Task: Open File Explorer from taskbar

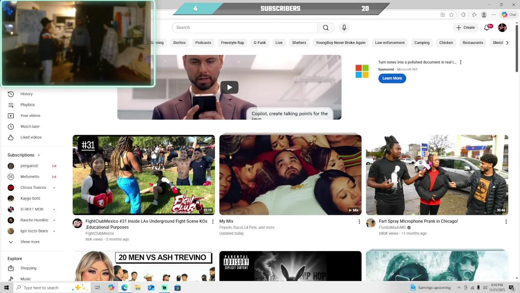Action: point(138,288)
